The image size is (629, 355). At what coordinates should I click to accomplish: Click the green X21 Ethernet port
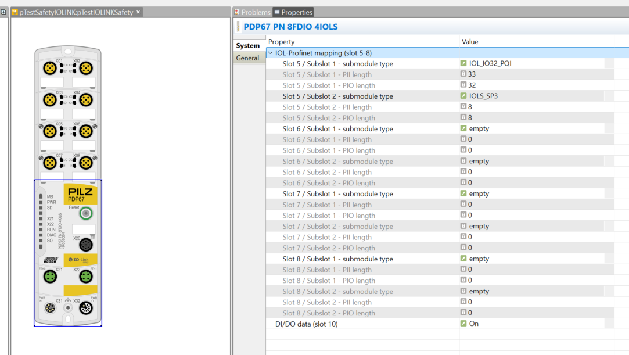point(50,277)
